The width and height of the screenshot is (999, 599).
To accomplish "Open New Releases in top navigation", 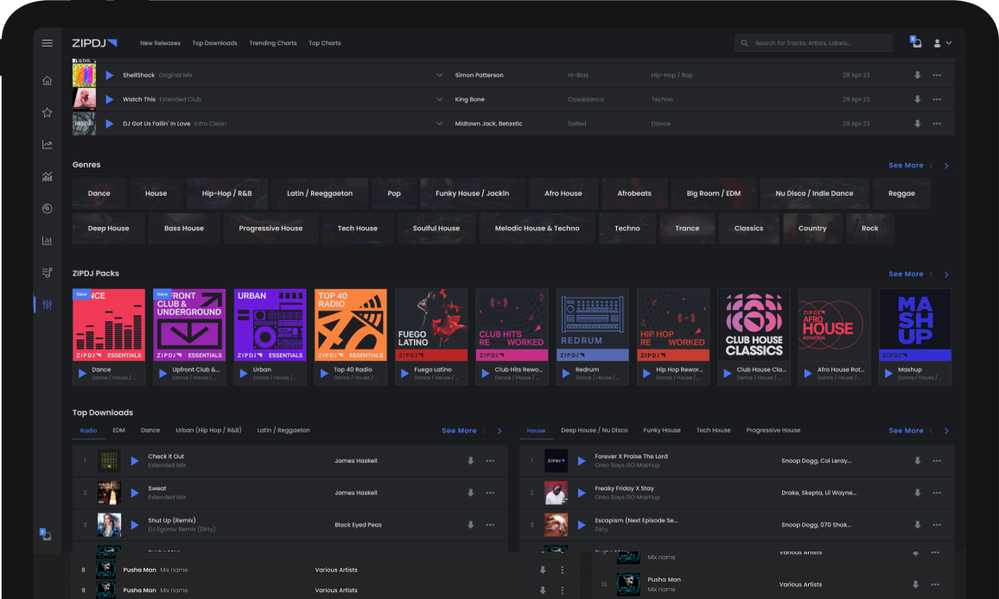I will tap(160, 43).
